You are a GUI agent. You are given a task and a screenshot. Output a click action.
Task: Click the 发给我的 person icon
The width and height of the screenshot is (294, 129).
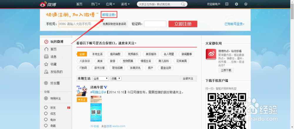(46, 72)
